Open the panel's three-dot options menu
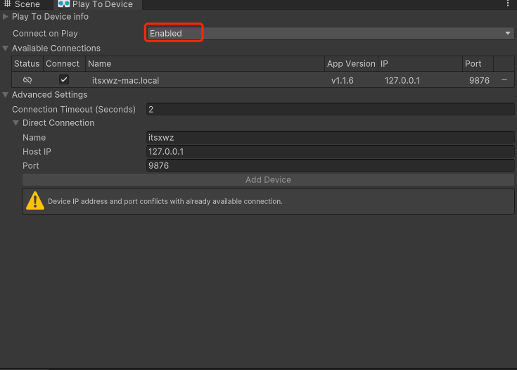The width and height of the screenshot is (517, 370). [x=508, y=4]
